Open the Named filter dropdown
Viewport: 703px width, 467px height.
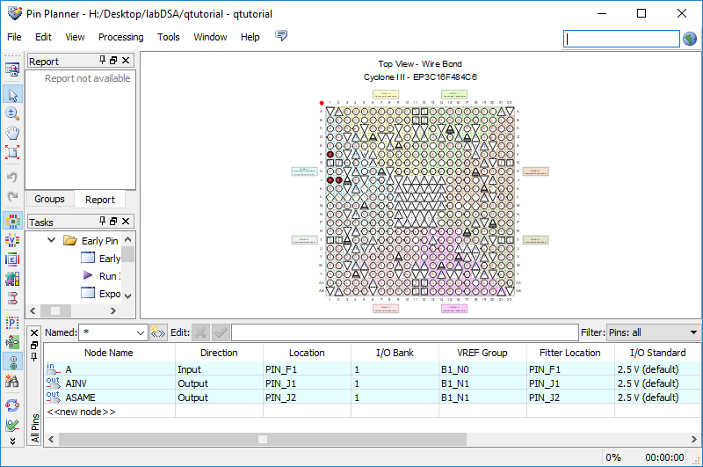141,332
